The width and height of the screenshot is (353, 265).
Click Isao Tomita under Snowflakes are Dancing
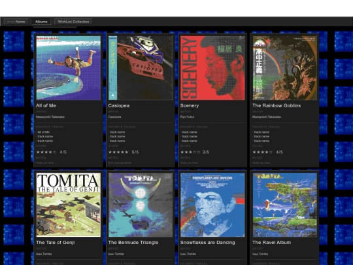pos(188,254)
